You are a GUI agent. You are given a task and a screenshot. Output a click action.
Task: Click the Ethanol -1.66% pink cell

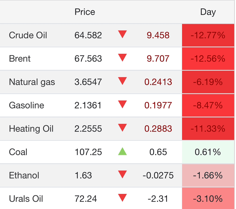tap(208, 175)
